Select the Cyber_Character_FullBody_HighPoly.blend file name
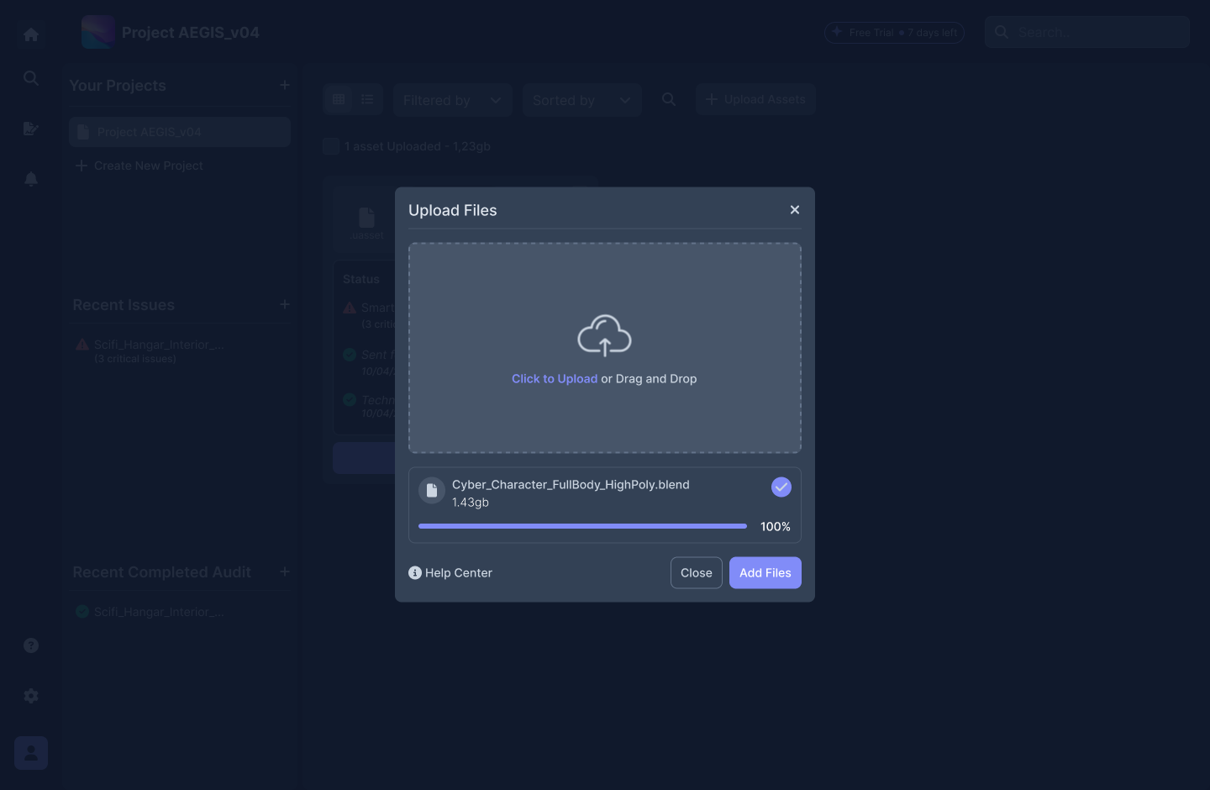 571,485
